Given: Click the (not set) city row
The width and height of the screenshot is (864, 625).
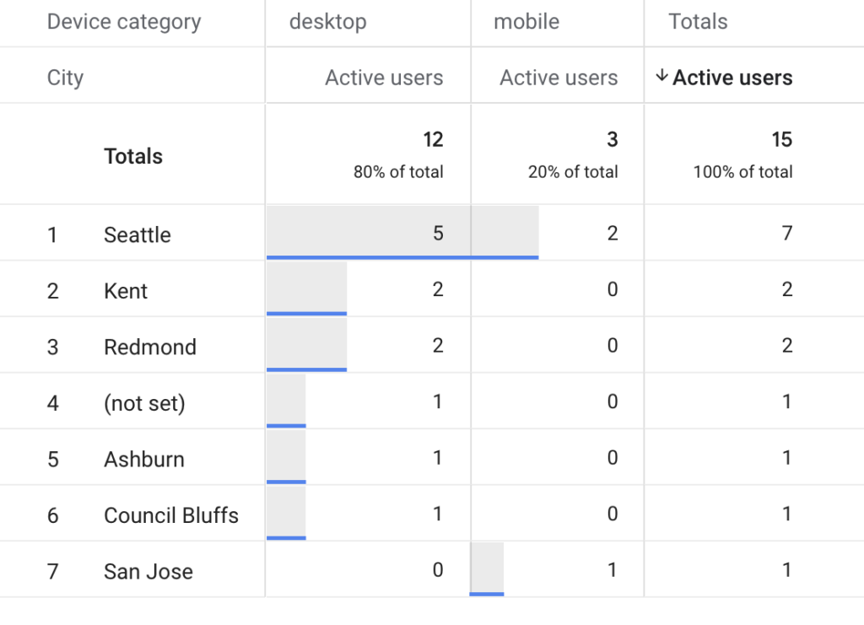Looking at the screenshot, I should tap(144, 403).
